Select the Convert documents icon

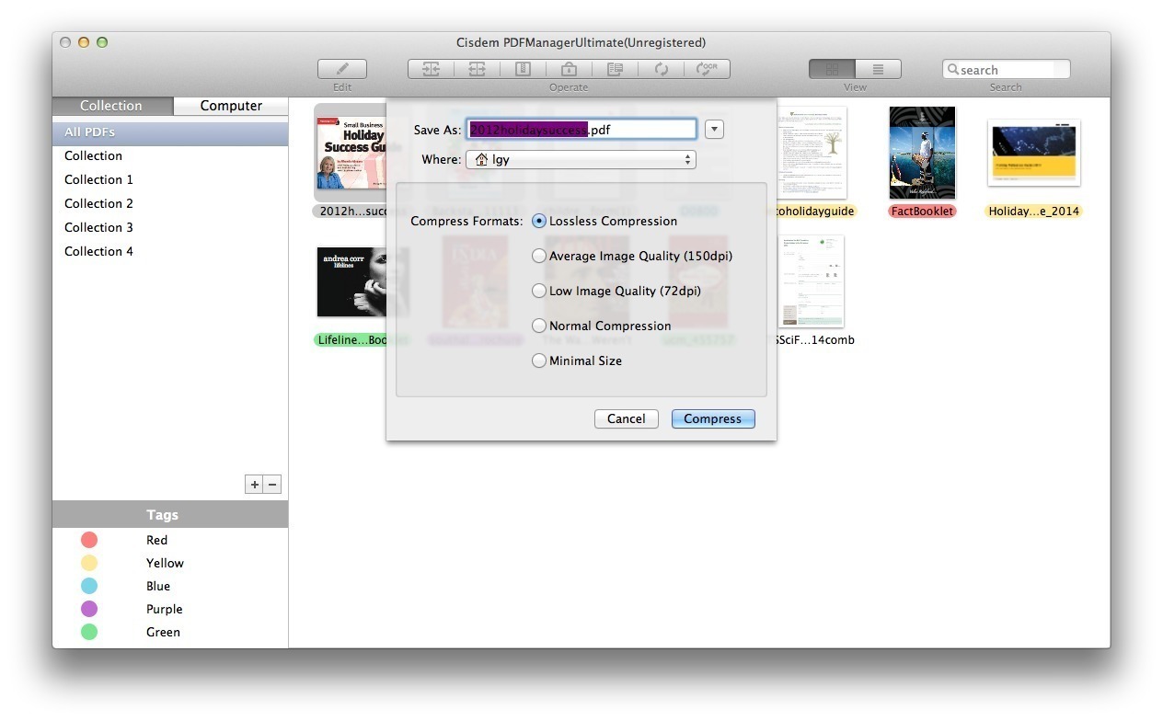coord(615,69)
